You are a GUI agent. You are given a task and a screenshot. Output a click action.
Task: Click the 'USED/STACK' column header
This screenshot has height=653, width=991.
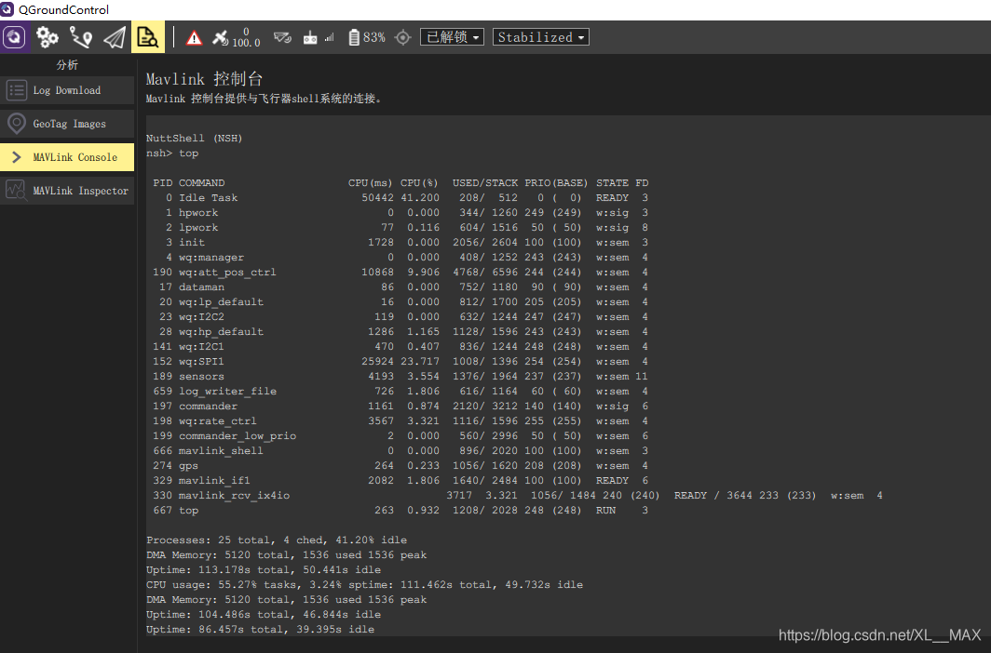click(x=484, y=183)
